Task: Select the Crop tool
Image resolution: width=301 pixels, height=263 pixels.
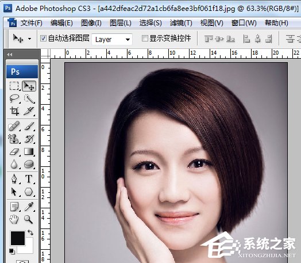Action: coord(14,111)
